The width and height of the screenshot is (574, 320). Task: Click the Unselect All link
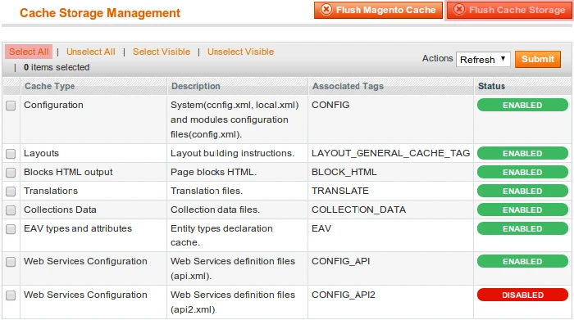(90, 52)
